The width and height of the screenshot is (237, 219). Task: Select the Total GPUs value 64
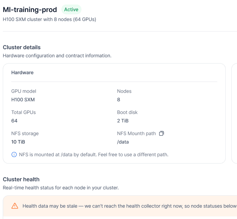pyautogui.click(x=14, y=121)
